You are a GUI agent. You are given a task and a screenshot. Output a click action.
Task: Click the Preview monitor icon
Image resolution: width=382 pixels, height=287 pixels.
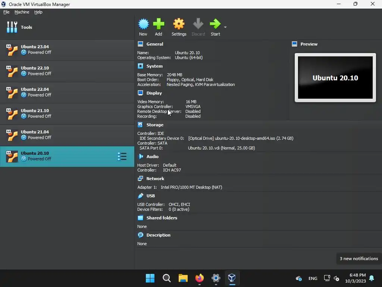[294, 44]
